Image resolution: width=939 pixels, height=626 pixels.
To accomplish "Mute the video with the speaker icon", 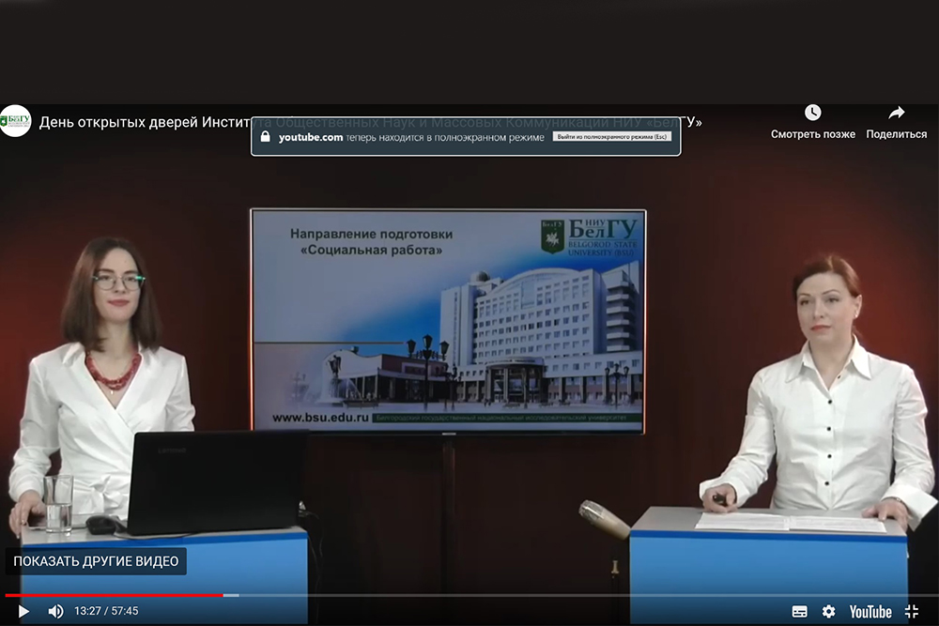I will 55,611.
